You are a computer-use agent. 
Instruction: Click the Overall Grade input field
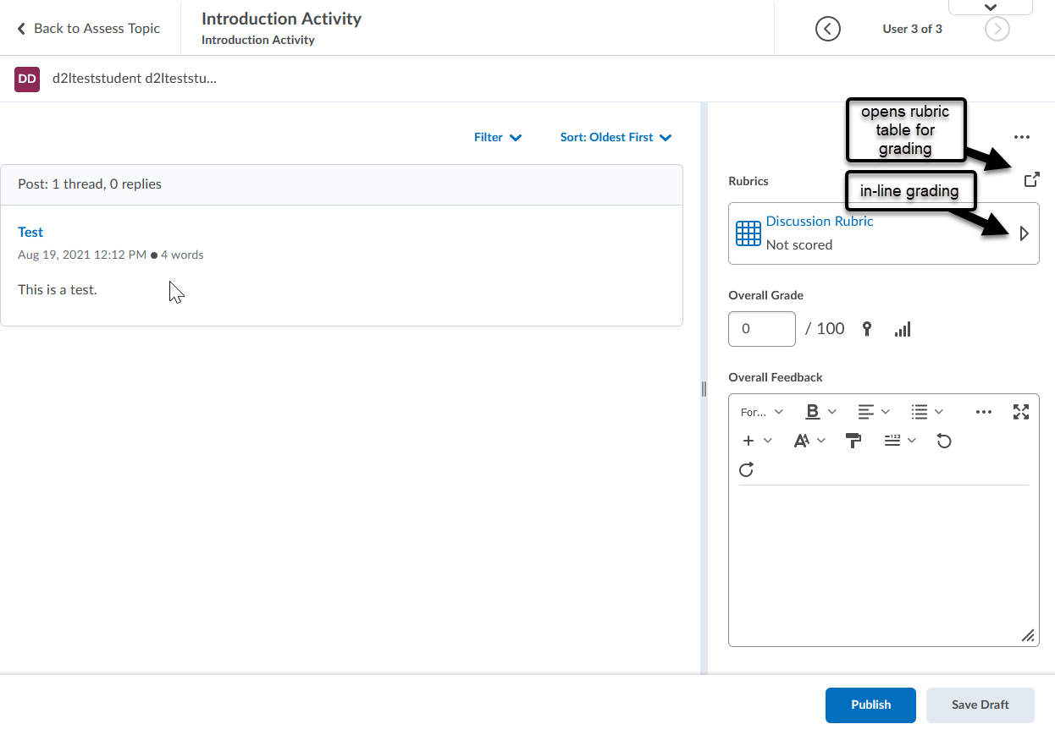point(761,329)
